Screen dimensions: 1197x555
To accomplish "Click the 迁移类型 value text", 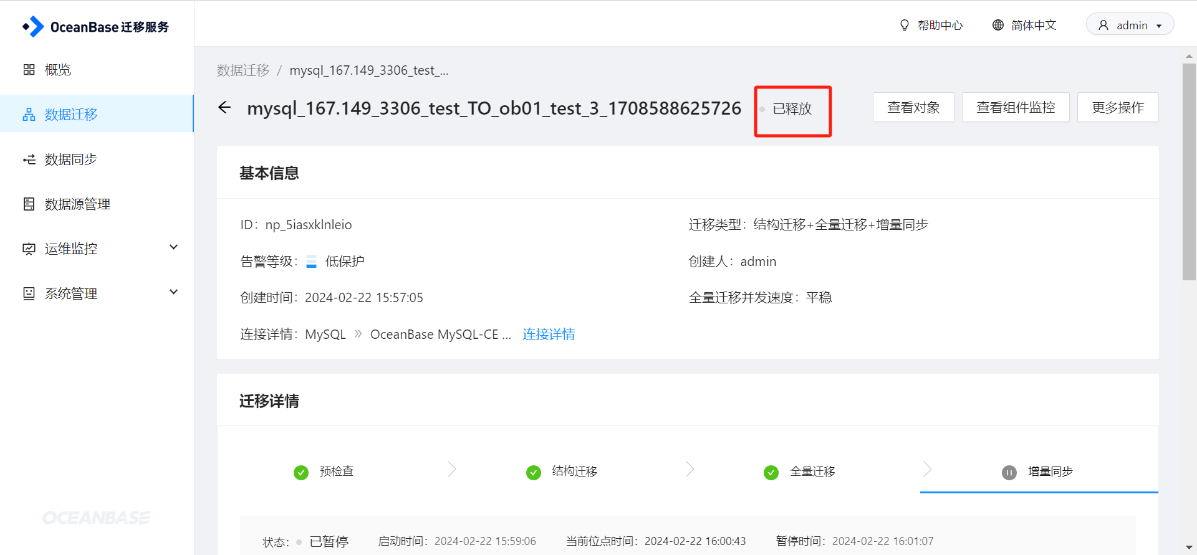I will click(840, 225).
